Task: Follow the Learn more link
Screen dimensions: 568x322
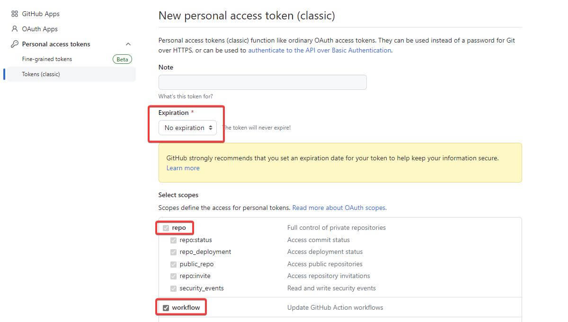Action: [x=183, y=168]
